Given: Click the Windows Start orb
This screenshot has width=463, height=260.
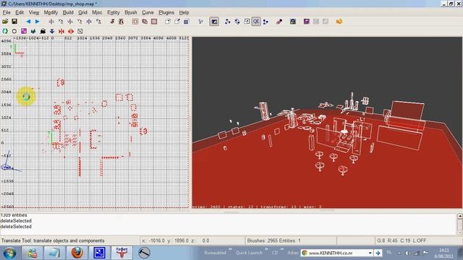Looking at the screenshot, I should (10, 253).
